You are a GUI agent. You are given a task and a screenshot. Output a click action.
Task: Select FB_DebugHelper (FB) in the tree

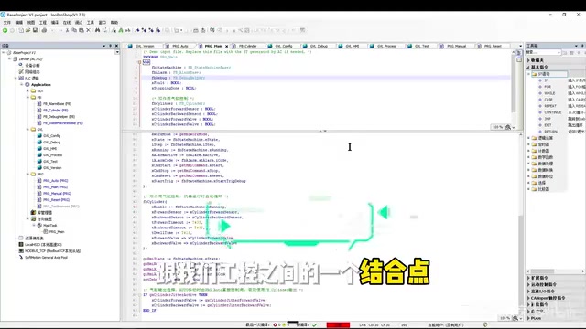(x=59, y=117)
